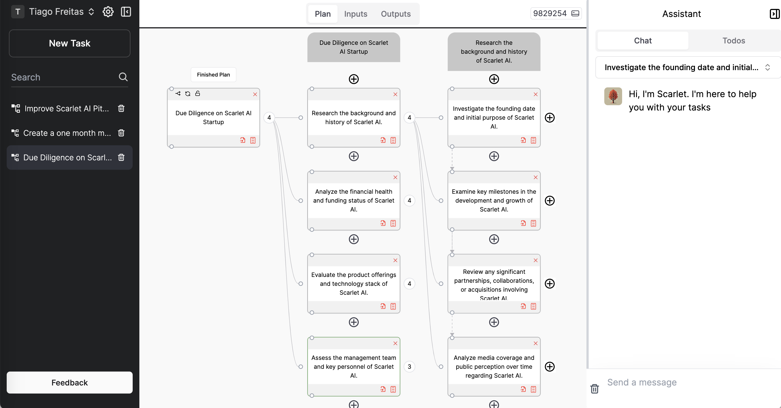Collapse the left sidebar panel
The width and height of the screenshot is (781, 408).
(126, 12)
